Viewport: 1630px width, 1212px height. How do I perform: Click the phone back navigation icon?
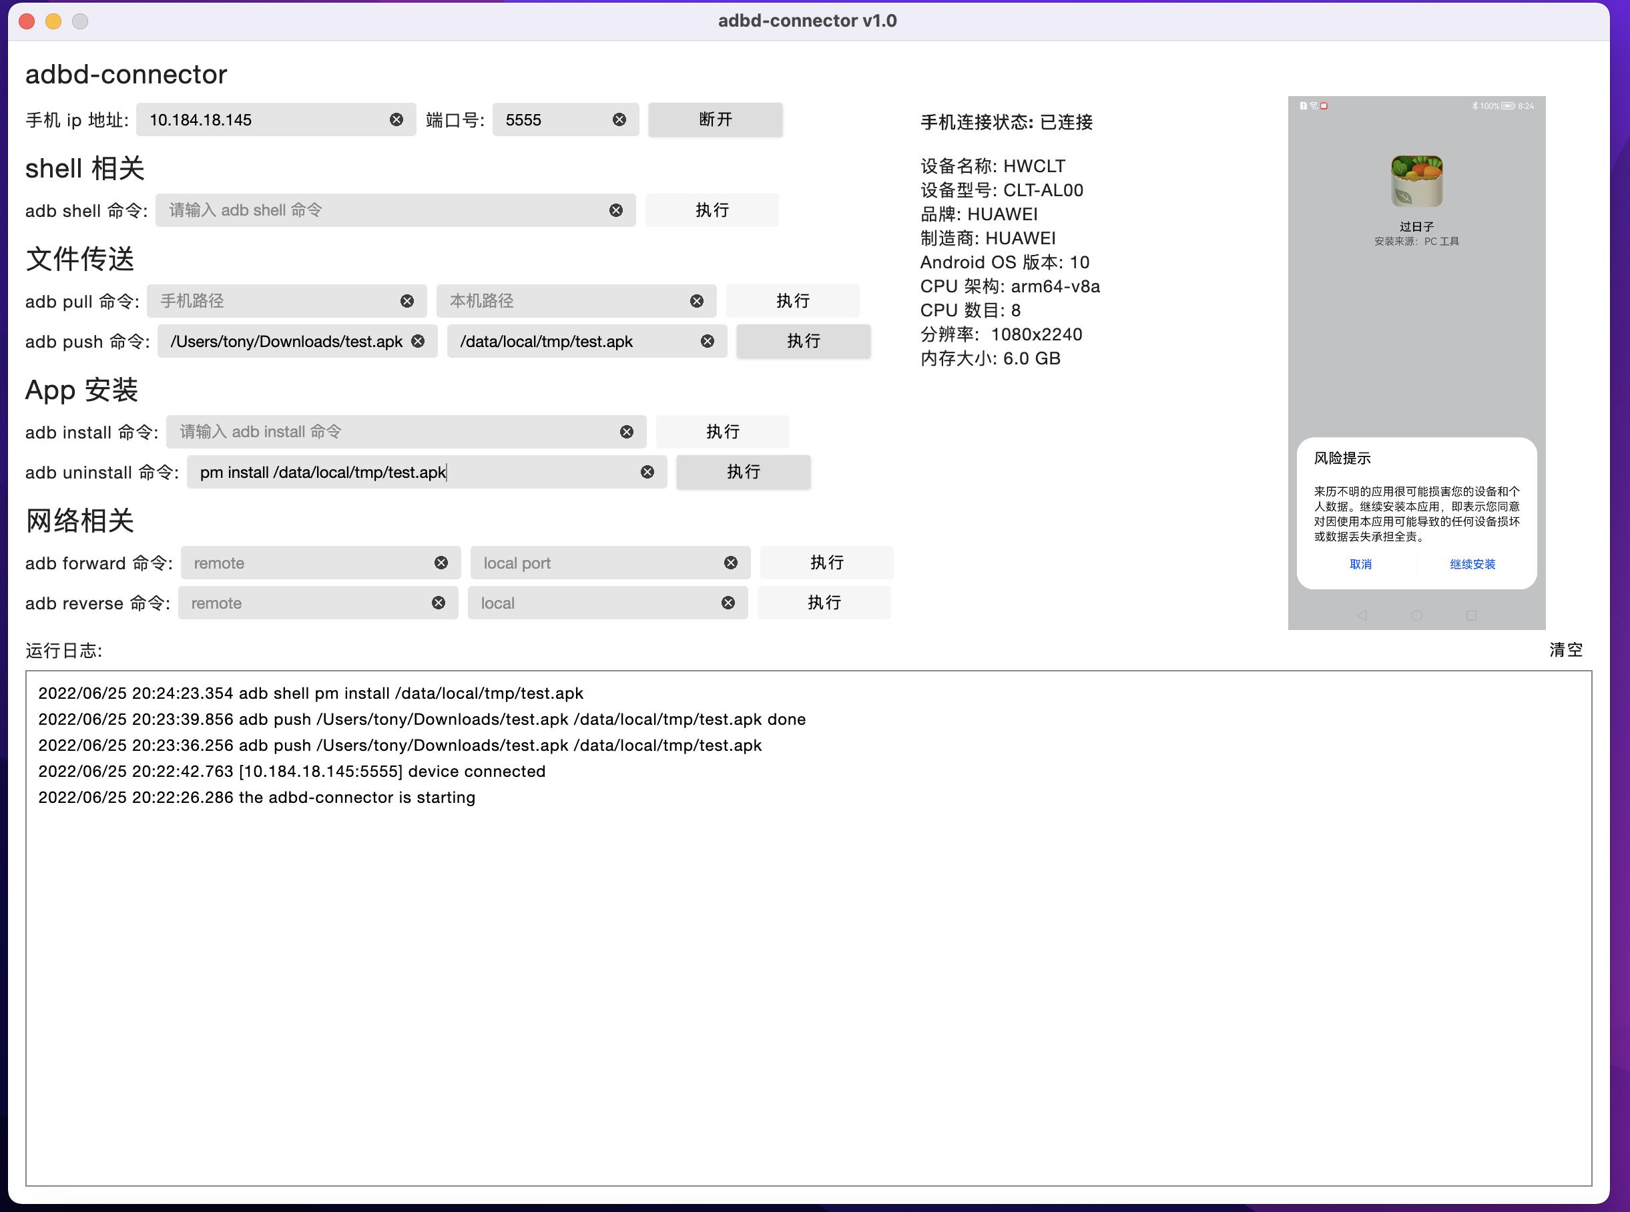(1362, 615)
